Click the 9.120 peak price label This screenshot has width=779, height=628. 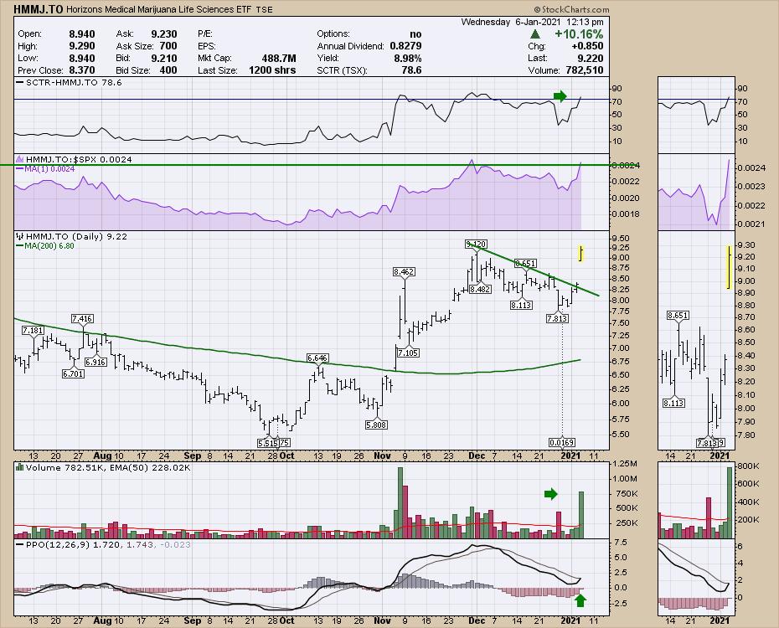pyautogui.click(x=476, y=244)
